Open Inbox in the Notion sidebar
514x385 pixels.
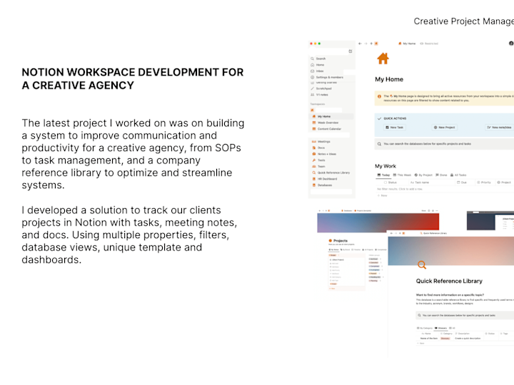click(317, 71)
